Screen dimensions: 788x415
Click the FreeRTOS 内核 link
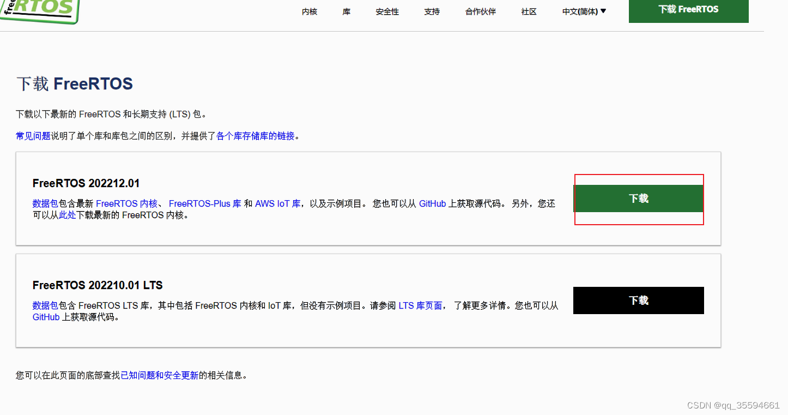pyautogui.click(x=126, y=203)
